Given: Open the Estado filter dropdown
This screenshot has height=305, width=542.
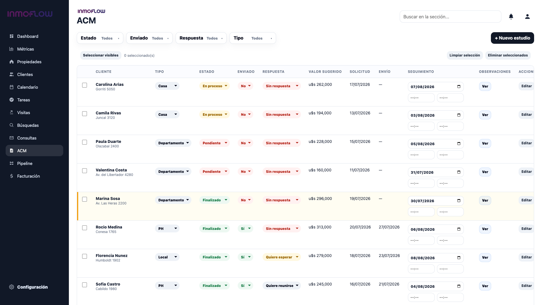Looking at the screenshot, I should 100,38.
